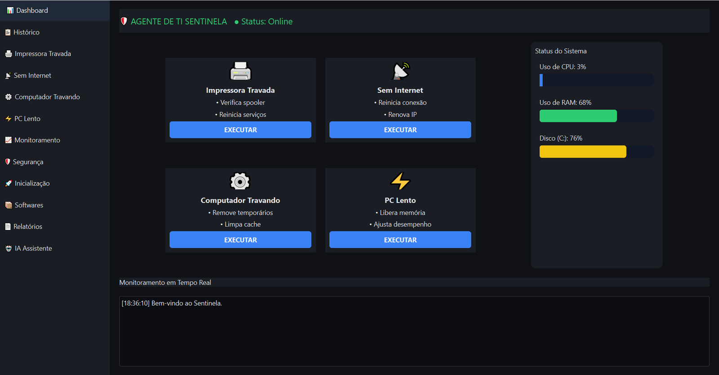Run EXECUTAR on PC Lento card
719x375 pixels.
pyautogui.click(x=400, y=240)
